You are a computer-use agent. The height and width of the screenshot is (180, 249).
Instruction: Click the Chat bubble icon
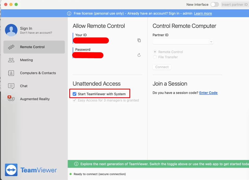(x=11, y=86)
